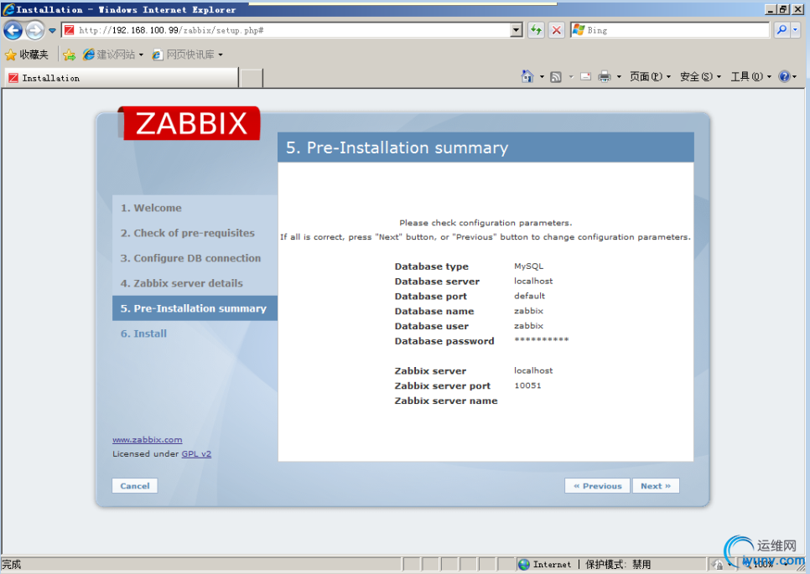Screen dimensions: 810x574
Task: Go forward with the browser Forward arrow
Action: tap(34, 30)
